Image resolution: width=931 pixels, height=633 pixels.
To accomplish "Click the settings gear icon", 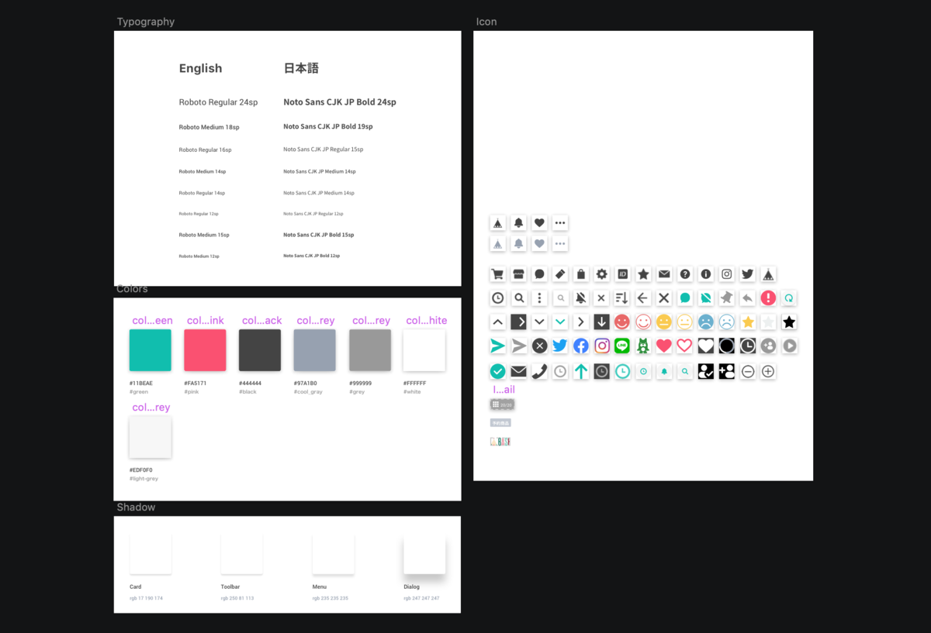I will click(601, 274).
